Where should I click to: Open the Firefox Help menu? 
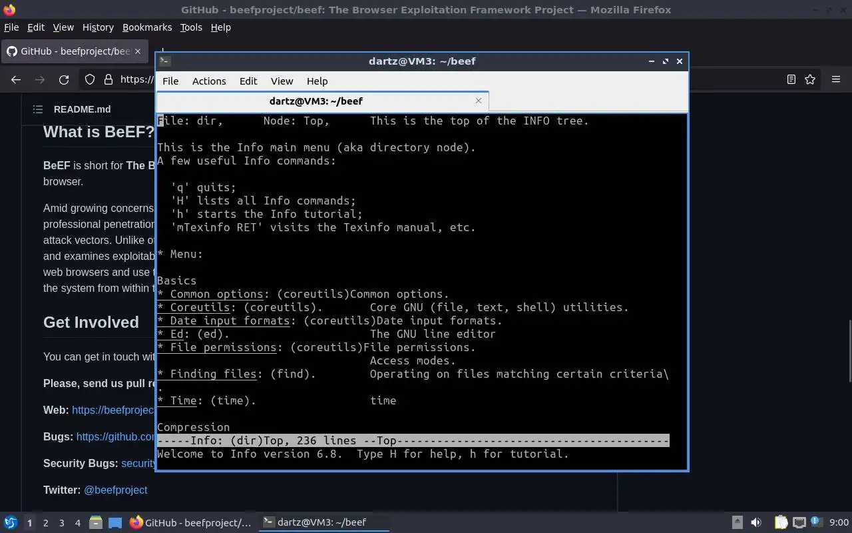click(220, 27)
